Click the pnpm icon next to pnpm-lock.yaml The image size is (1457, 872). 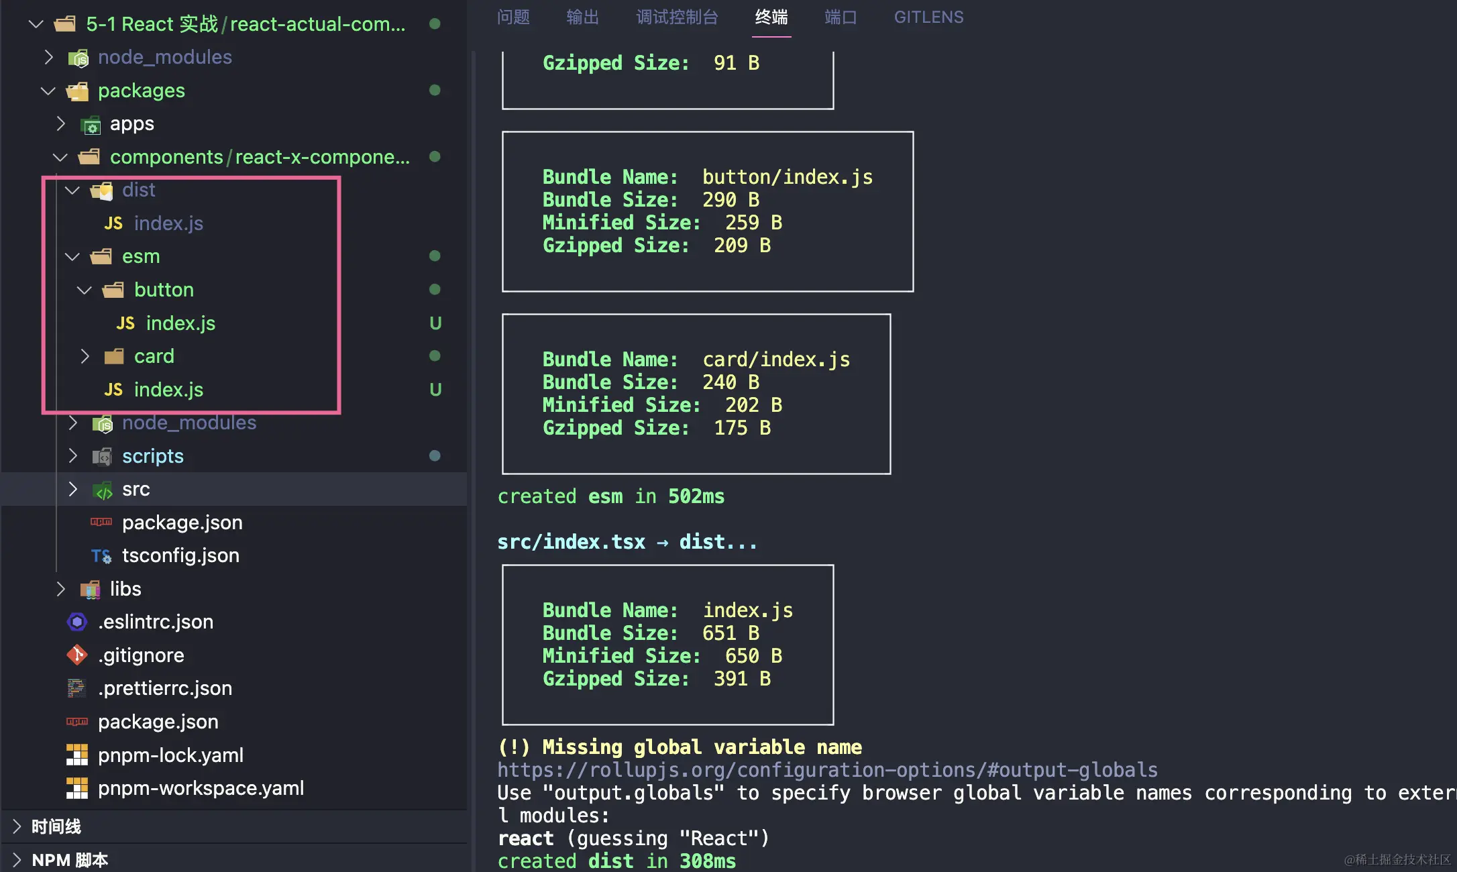tap(77, 755)
